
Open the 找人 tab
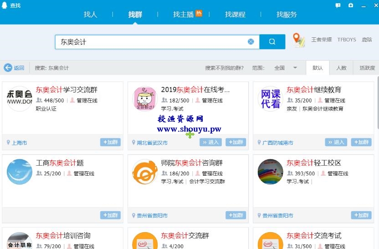pyautogui.click(x=90, y=15)
